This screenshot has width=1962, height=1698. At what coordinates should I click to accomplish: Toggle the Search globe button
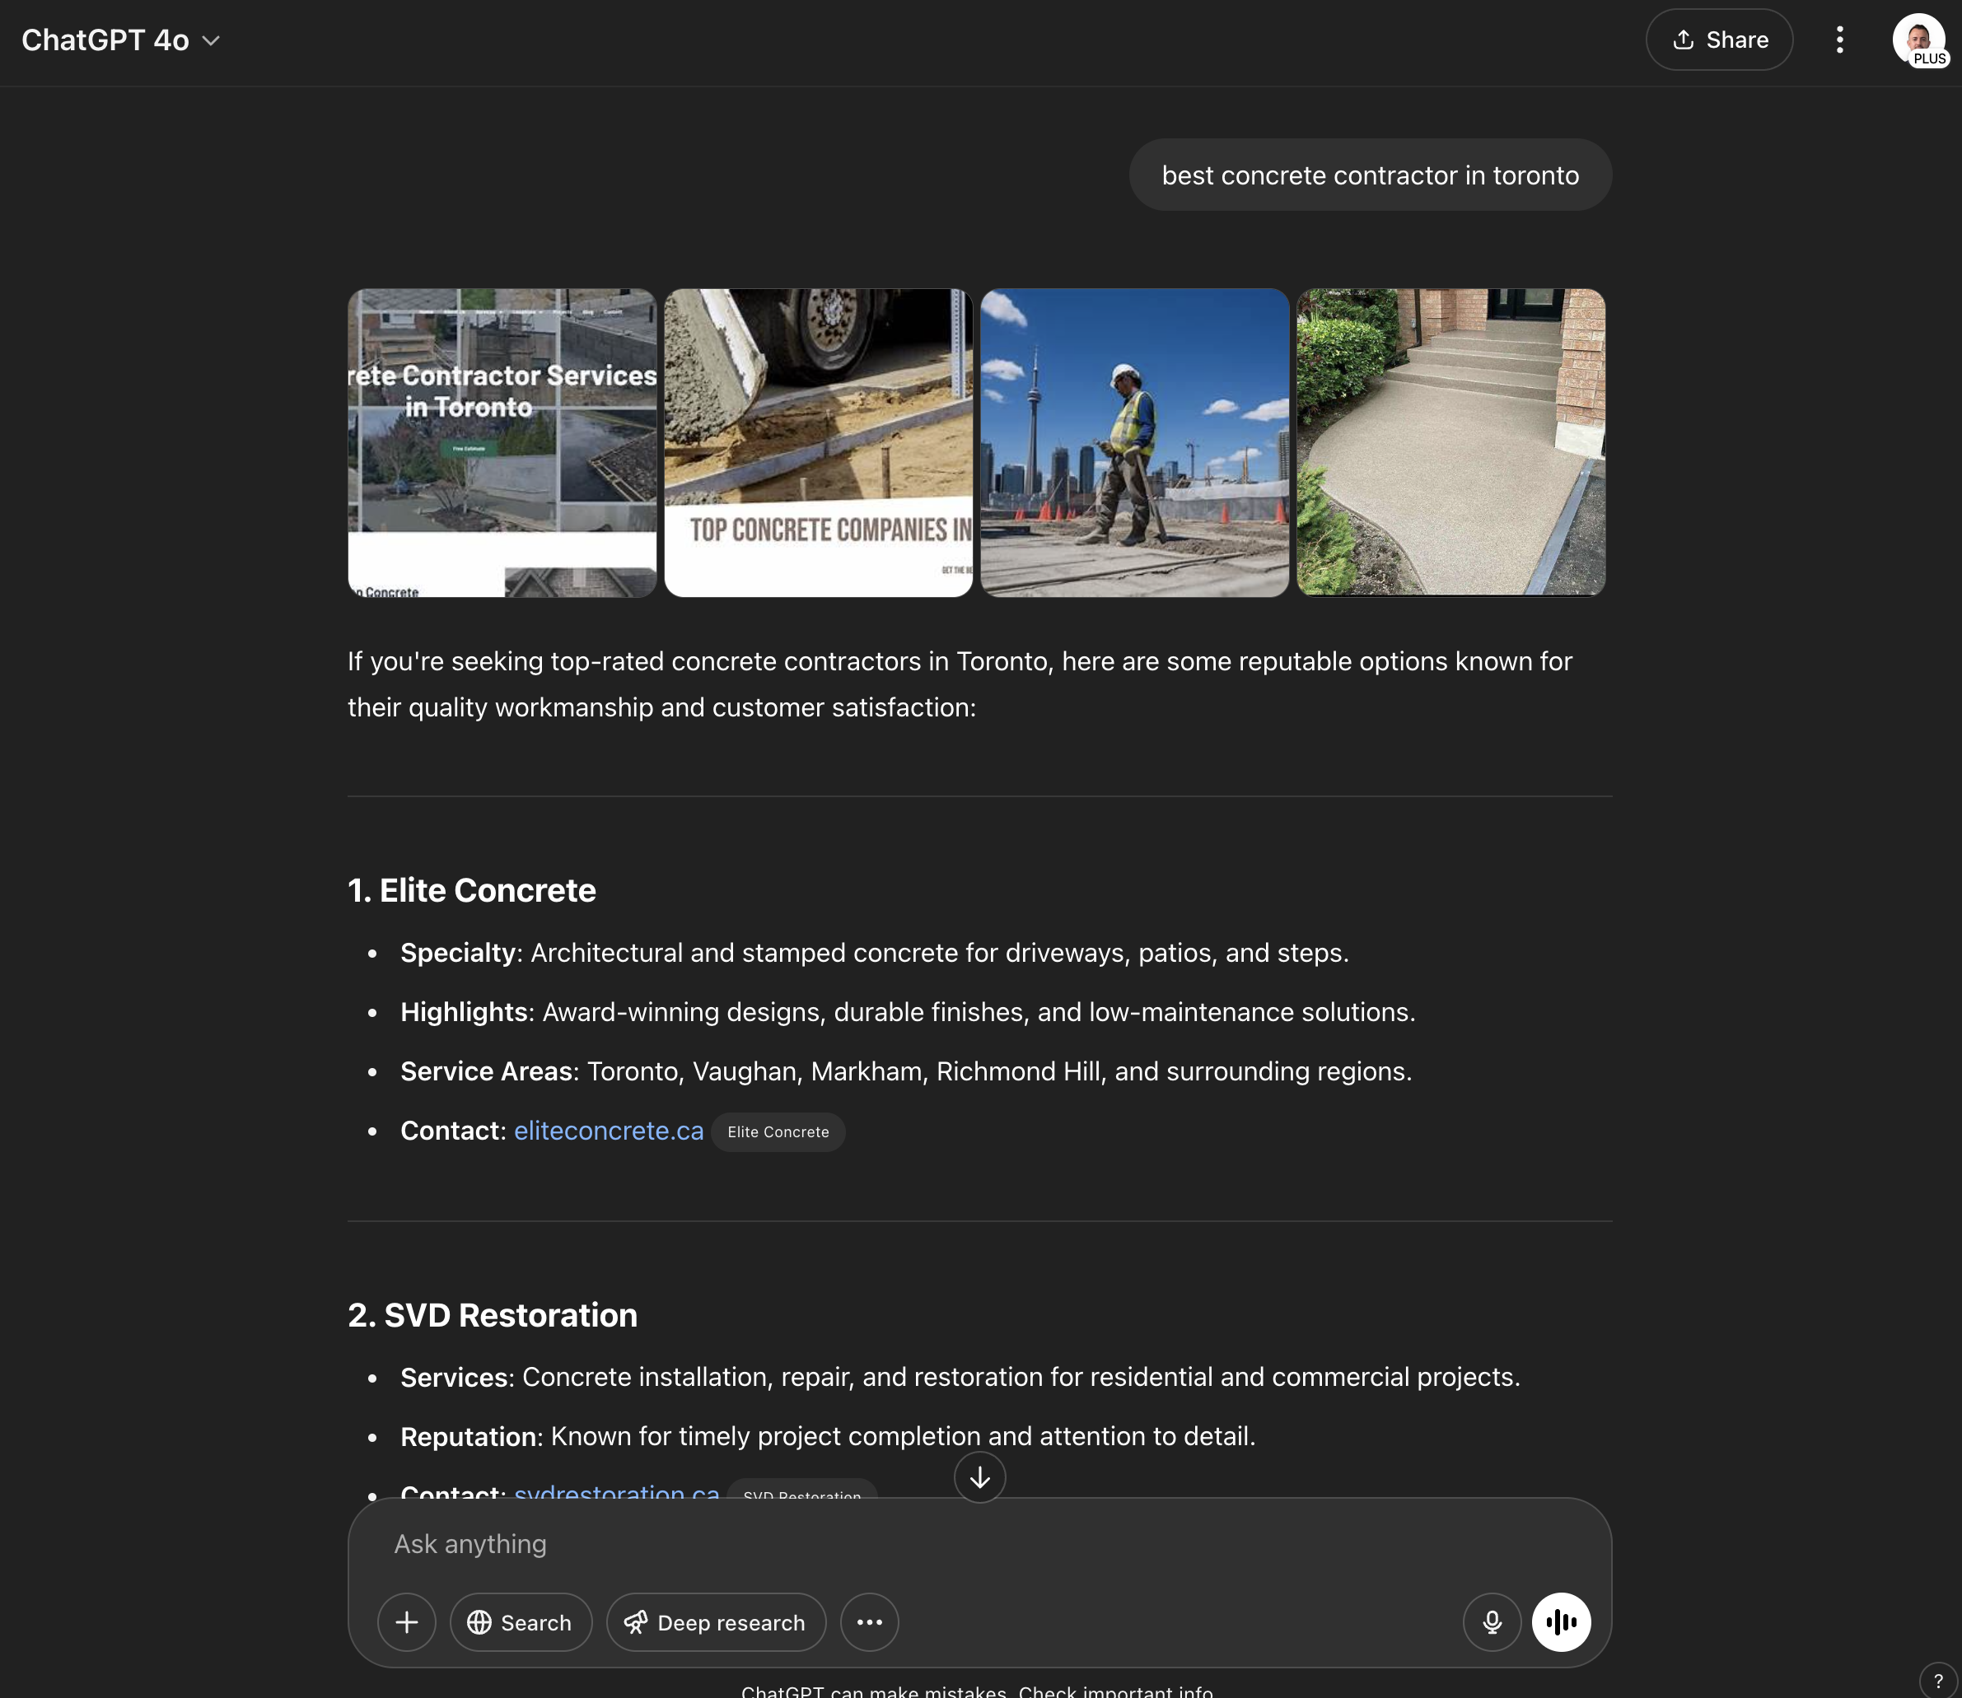[521, 1622]
